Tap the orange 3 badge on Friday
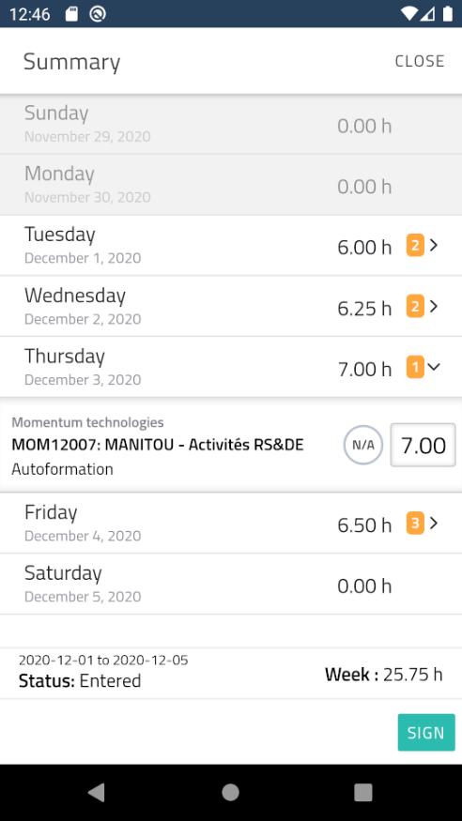Viewport: 462px width, 821px height. click(415, 523)
